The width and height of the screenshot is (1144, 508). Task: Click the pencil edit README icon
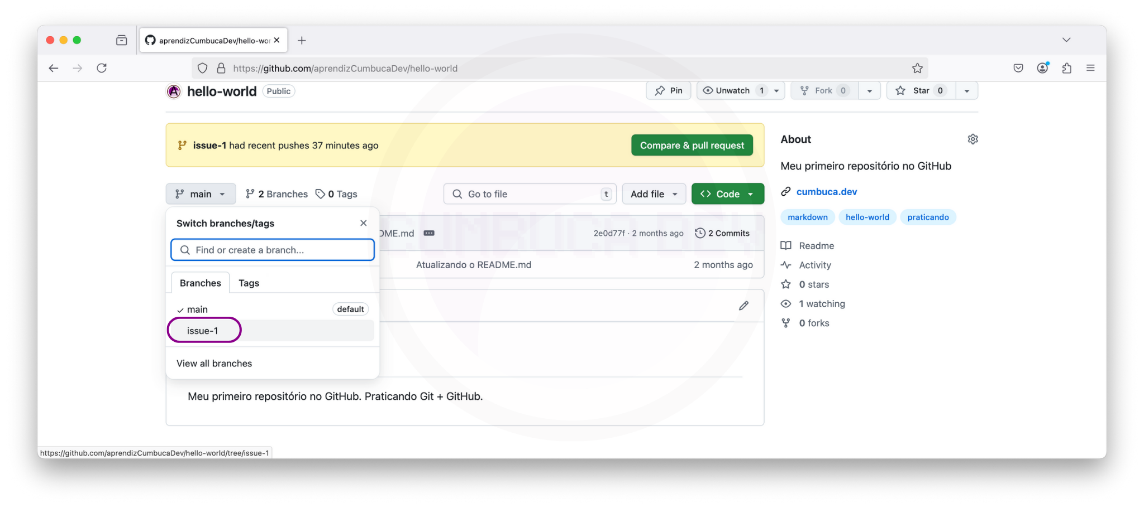[x=743, y=306]
